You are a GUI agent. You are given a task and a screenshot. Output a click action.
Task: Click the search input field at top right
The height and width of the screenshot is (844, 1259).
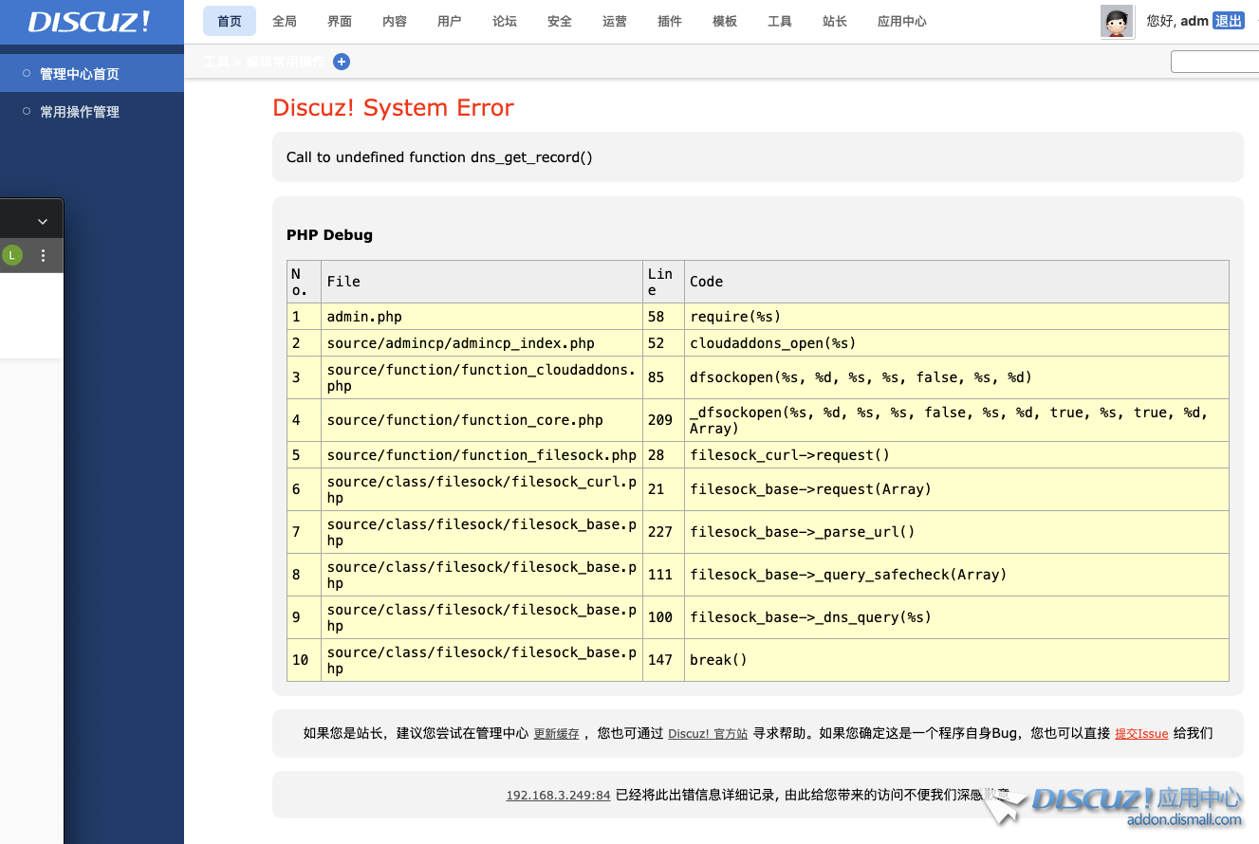[1214, 62]
